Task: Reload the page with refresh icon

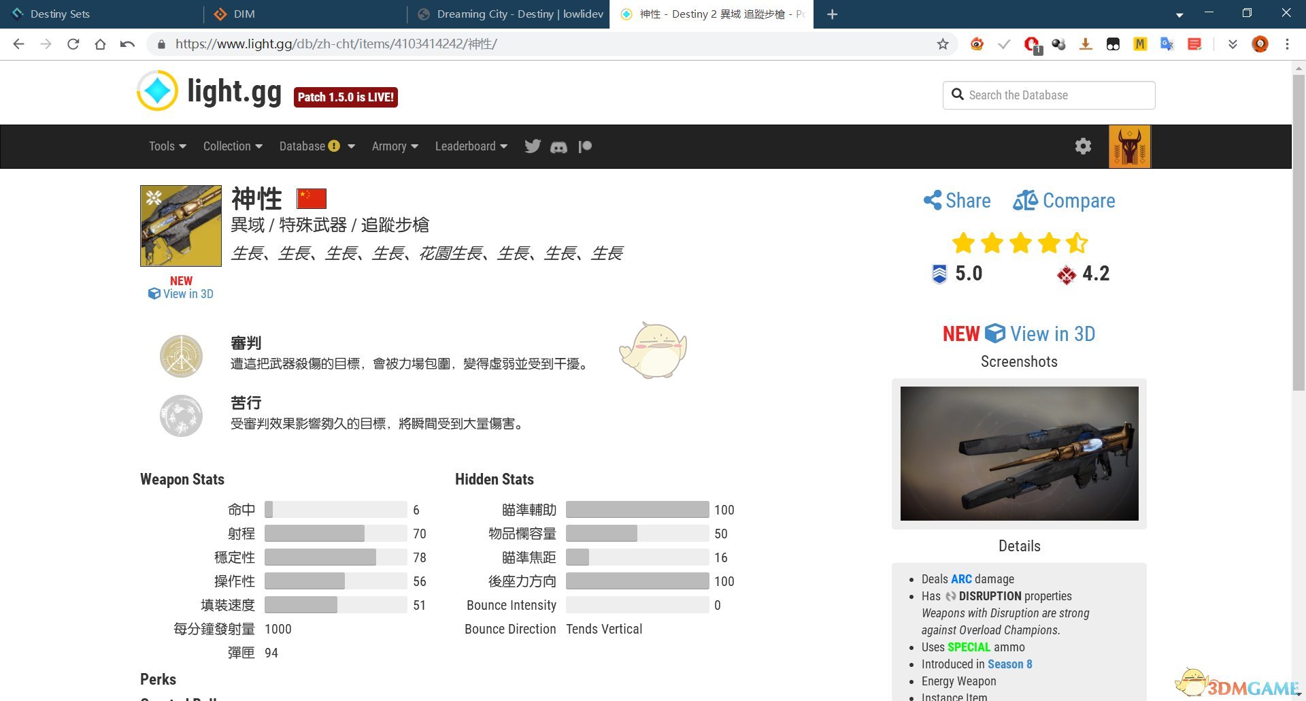Action: coord(73,44)
